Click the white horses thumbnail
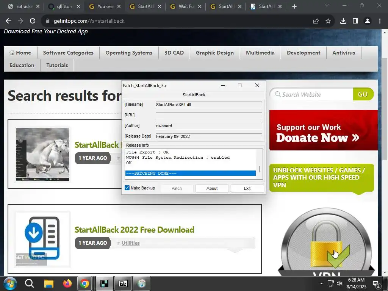This screenshot has height=291, width=388. [x=42, y=154]
